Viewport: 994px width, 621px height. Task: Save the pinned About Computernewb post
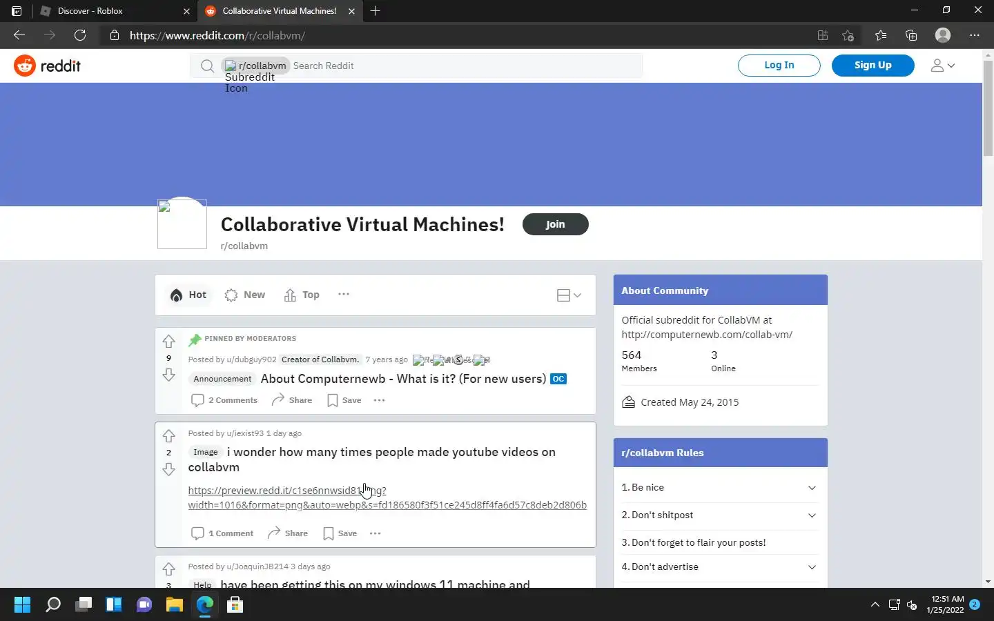coord(344,400)
